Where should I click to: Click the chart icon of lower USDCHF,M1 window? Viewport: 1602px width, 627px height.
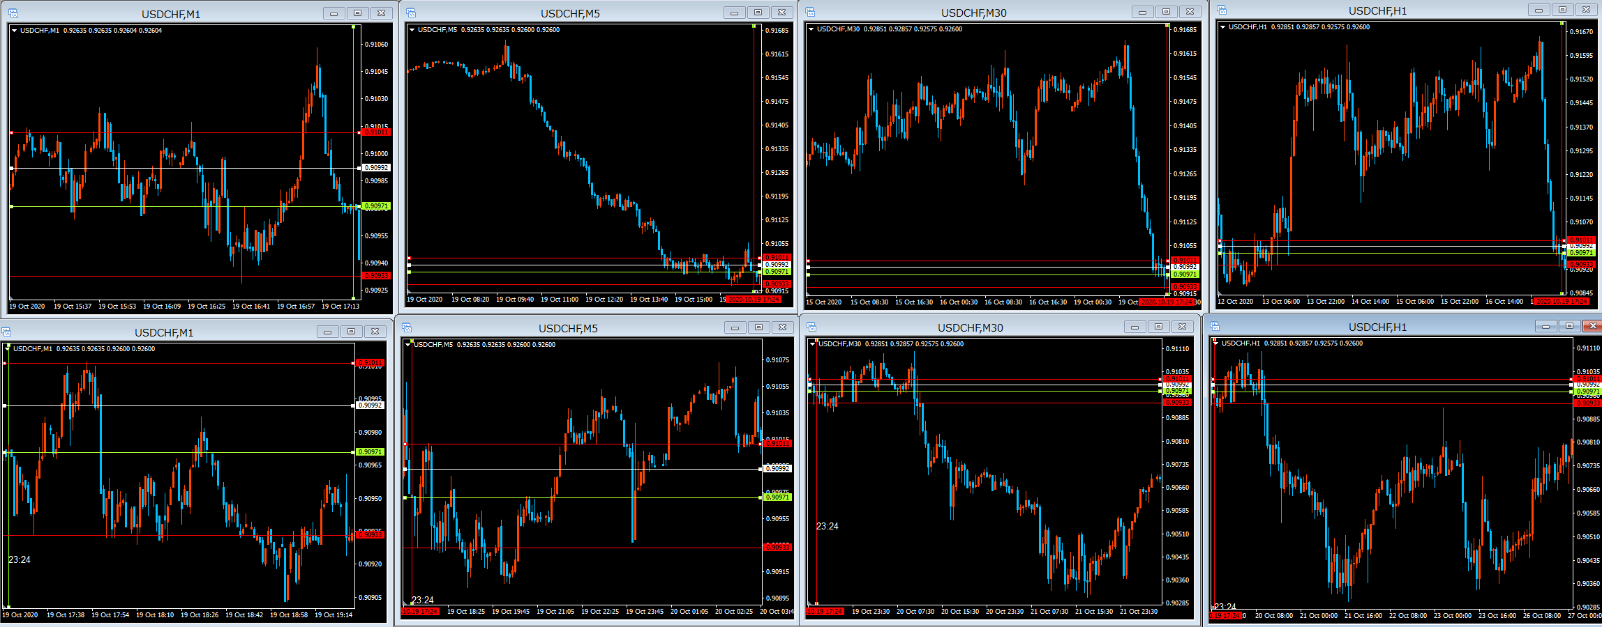coord(6,332)
